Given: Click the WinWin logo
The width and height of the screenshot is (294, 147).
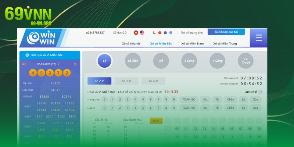Looking at the screenshot, I should click(40, 38).
